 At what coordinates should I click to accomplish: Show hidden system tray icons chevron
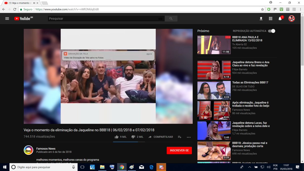pos(250,167)
